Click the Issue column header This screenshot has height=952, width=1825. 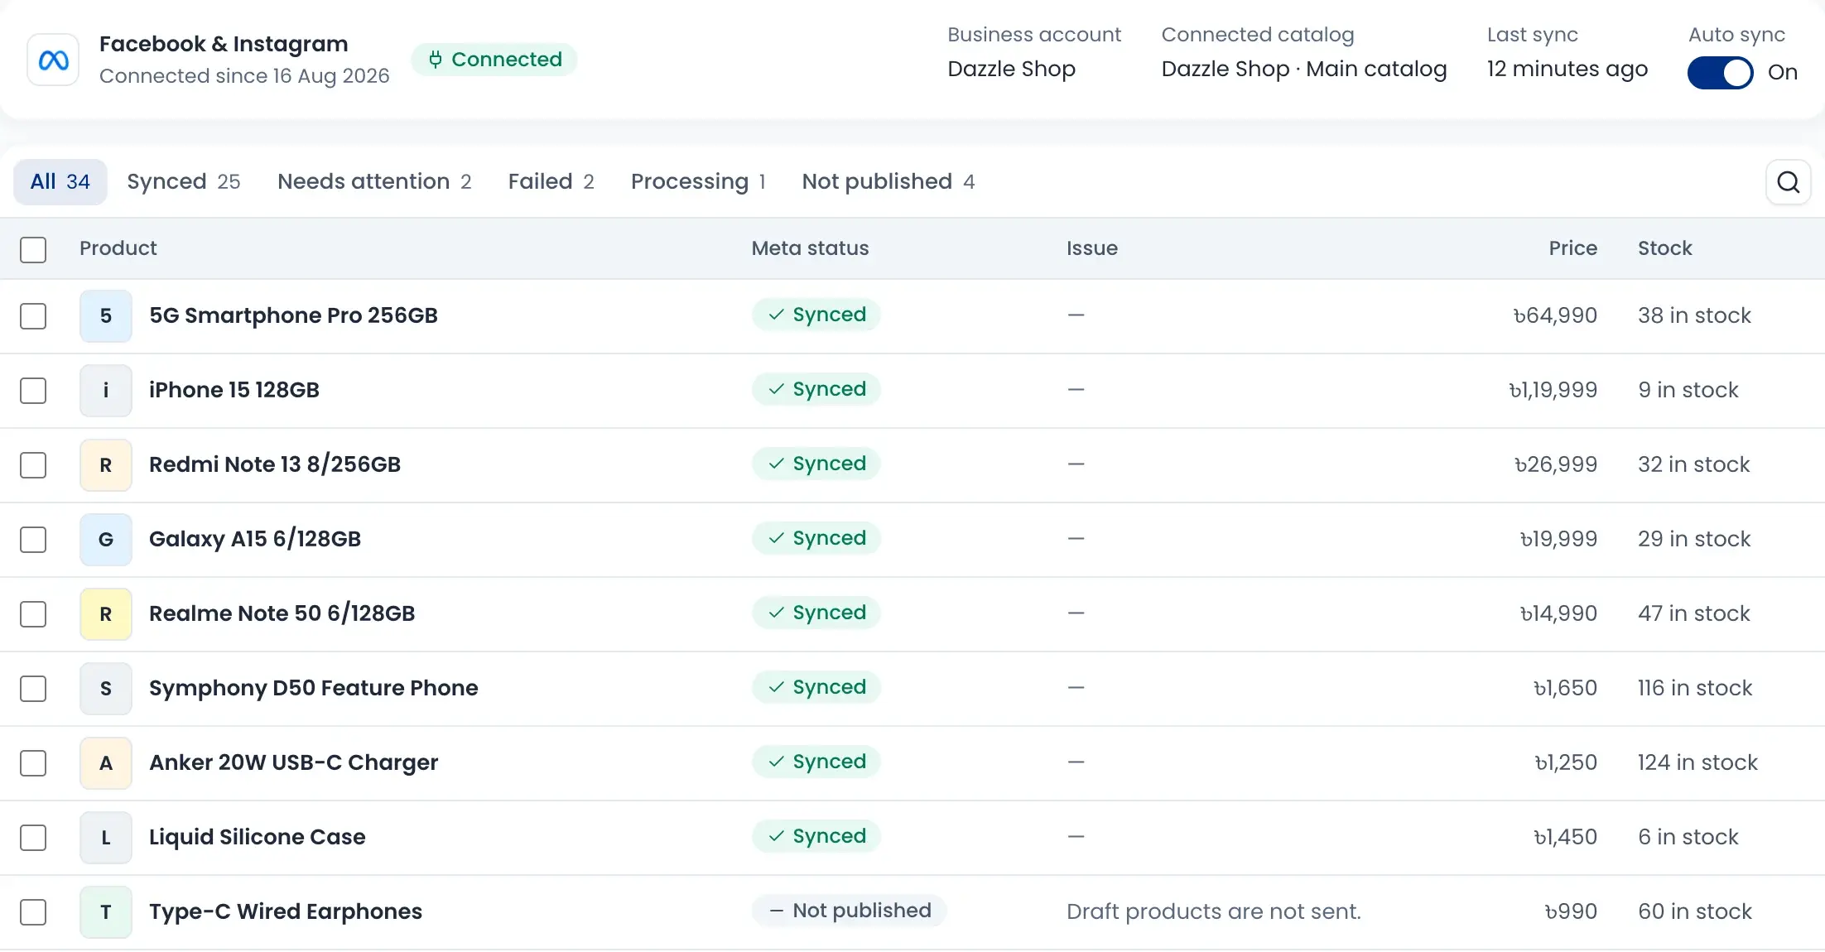pyautogui.click(x=1092, y=248)
